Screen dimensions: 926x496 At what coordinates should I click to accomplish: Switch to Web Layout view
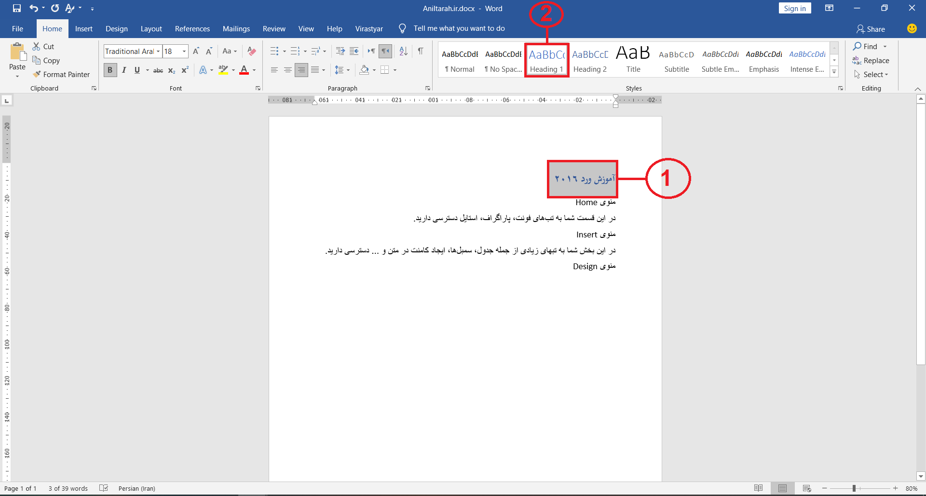coord(807,488)
